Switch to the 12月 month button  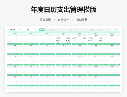116,30
